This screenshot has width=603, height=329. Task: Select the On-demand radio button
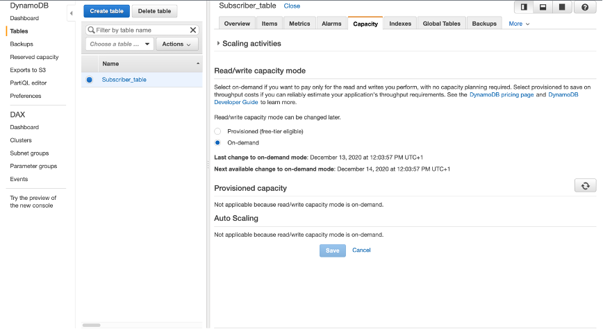(217, 143)
